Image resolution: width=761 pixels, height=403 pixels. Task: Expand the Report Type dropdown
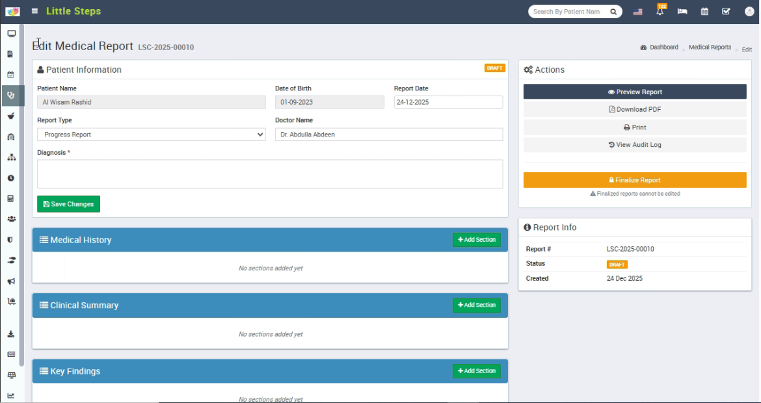pos(151,135)
